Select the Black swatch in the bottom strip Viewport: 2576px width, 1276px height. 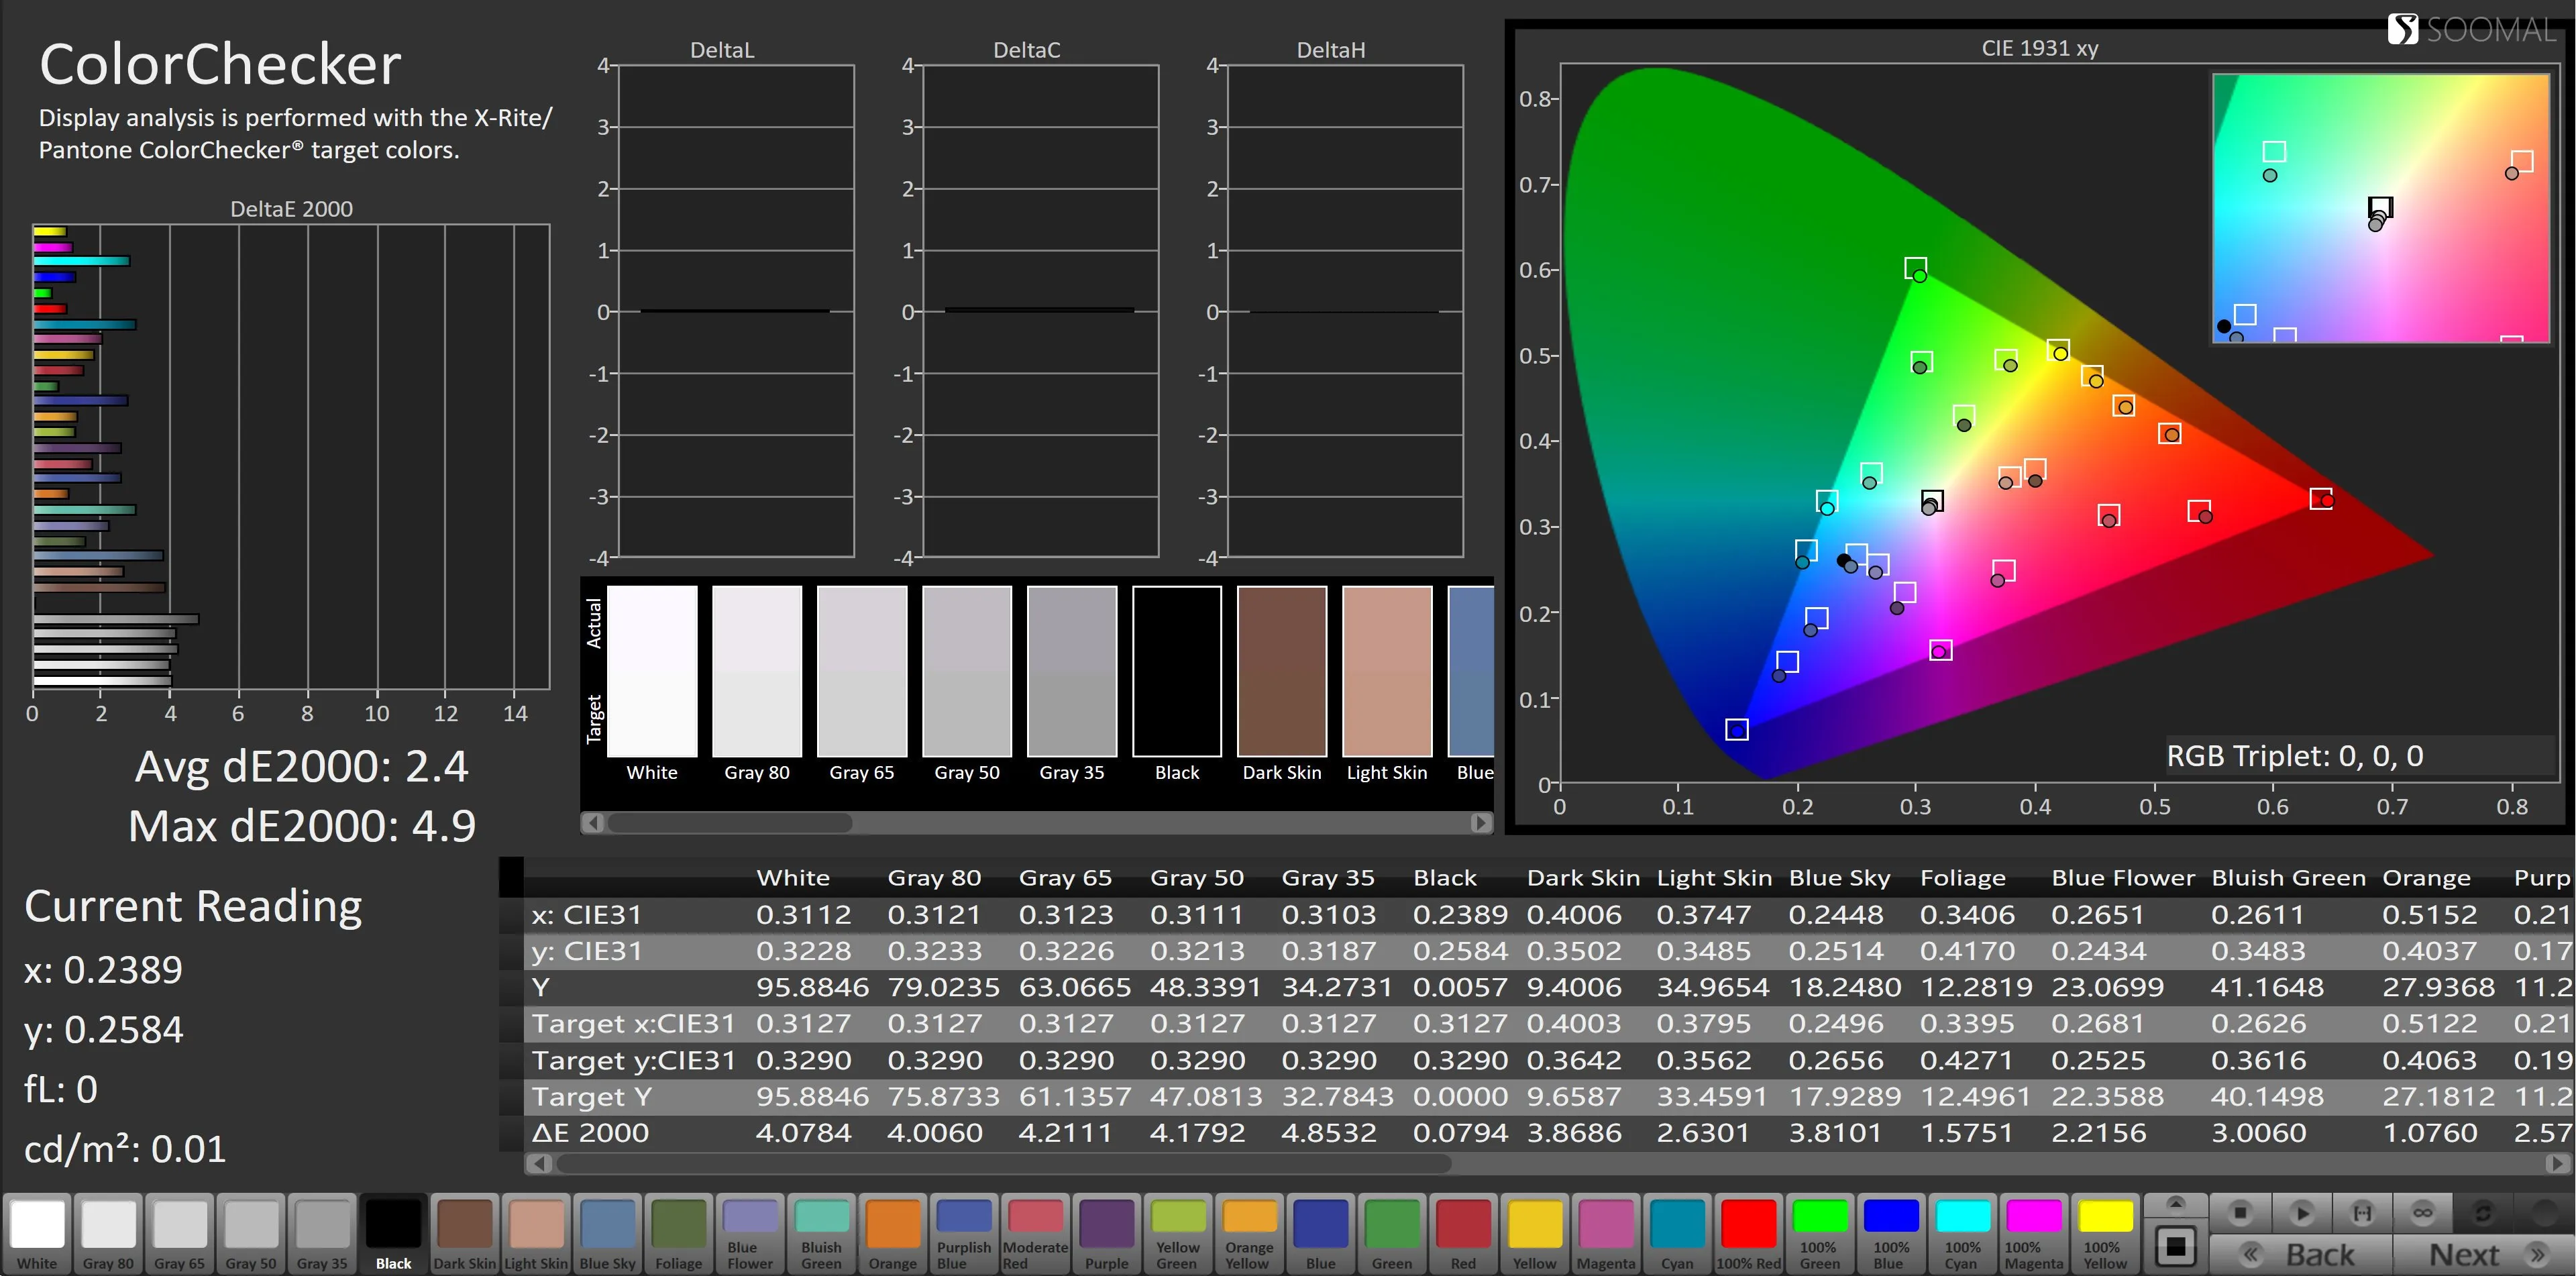(393, 1233)
